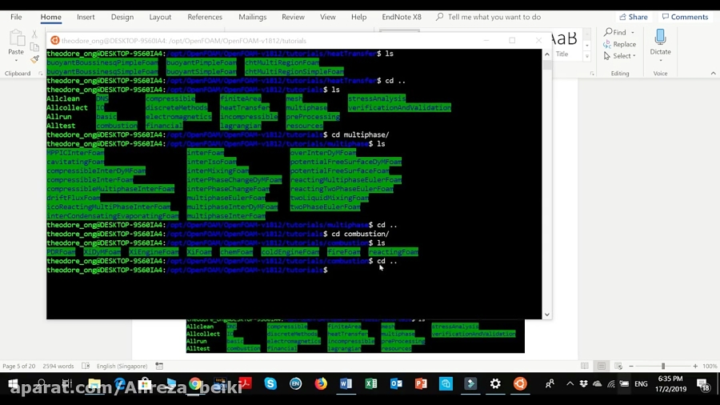This screenshot has height=405, width=720.
Task: Click the 2594 words count
Action: (x=58, y=366)
